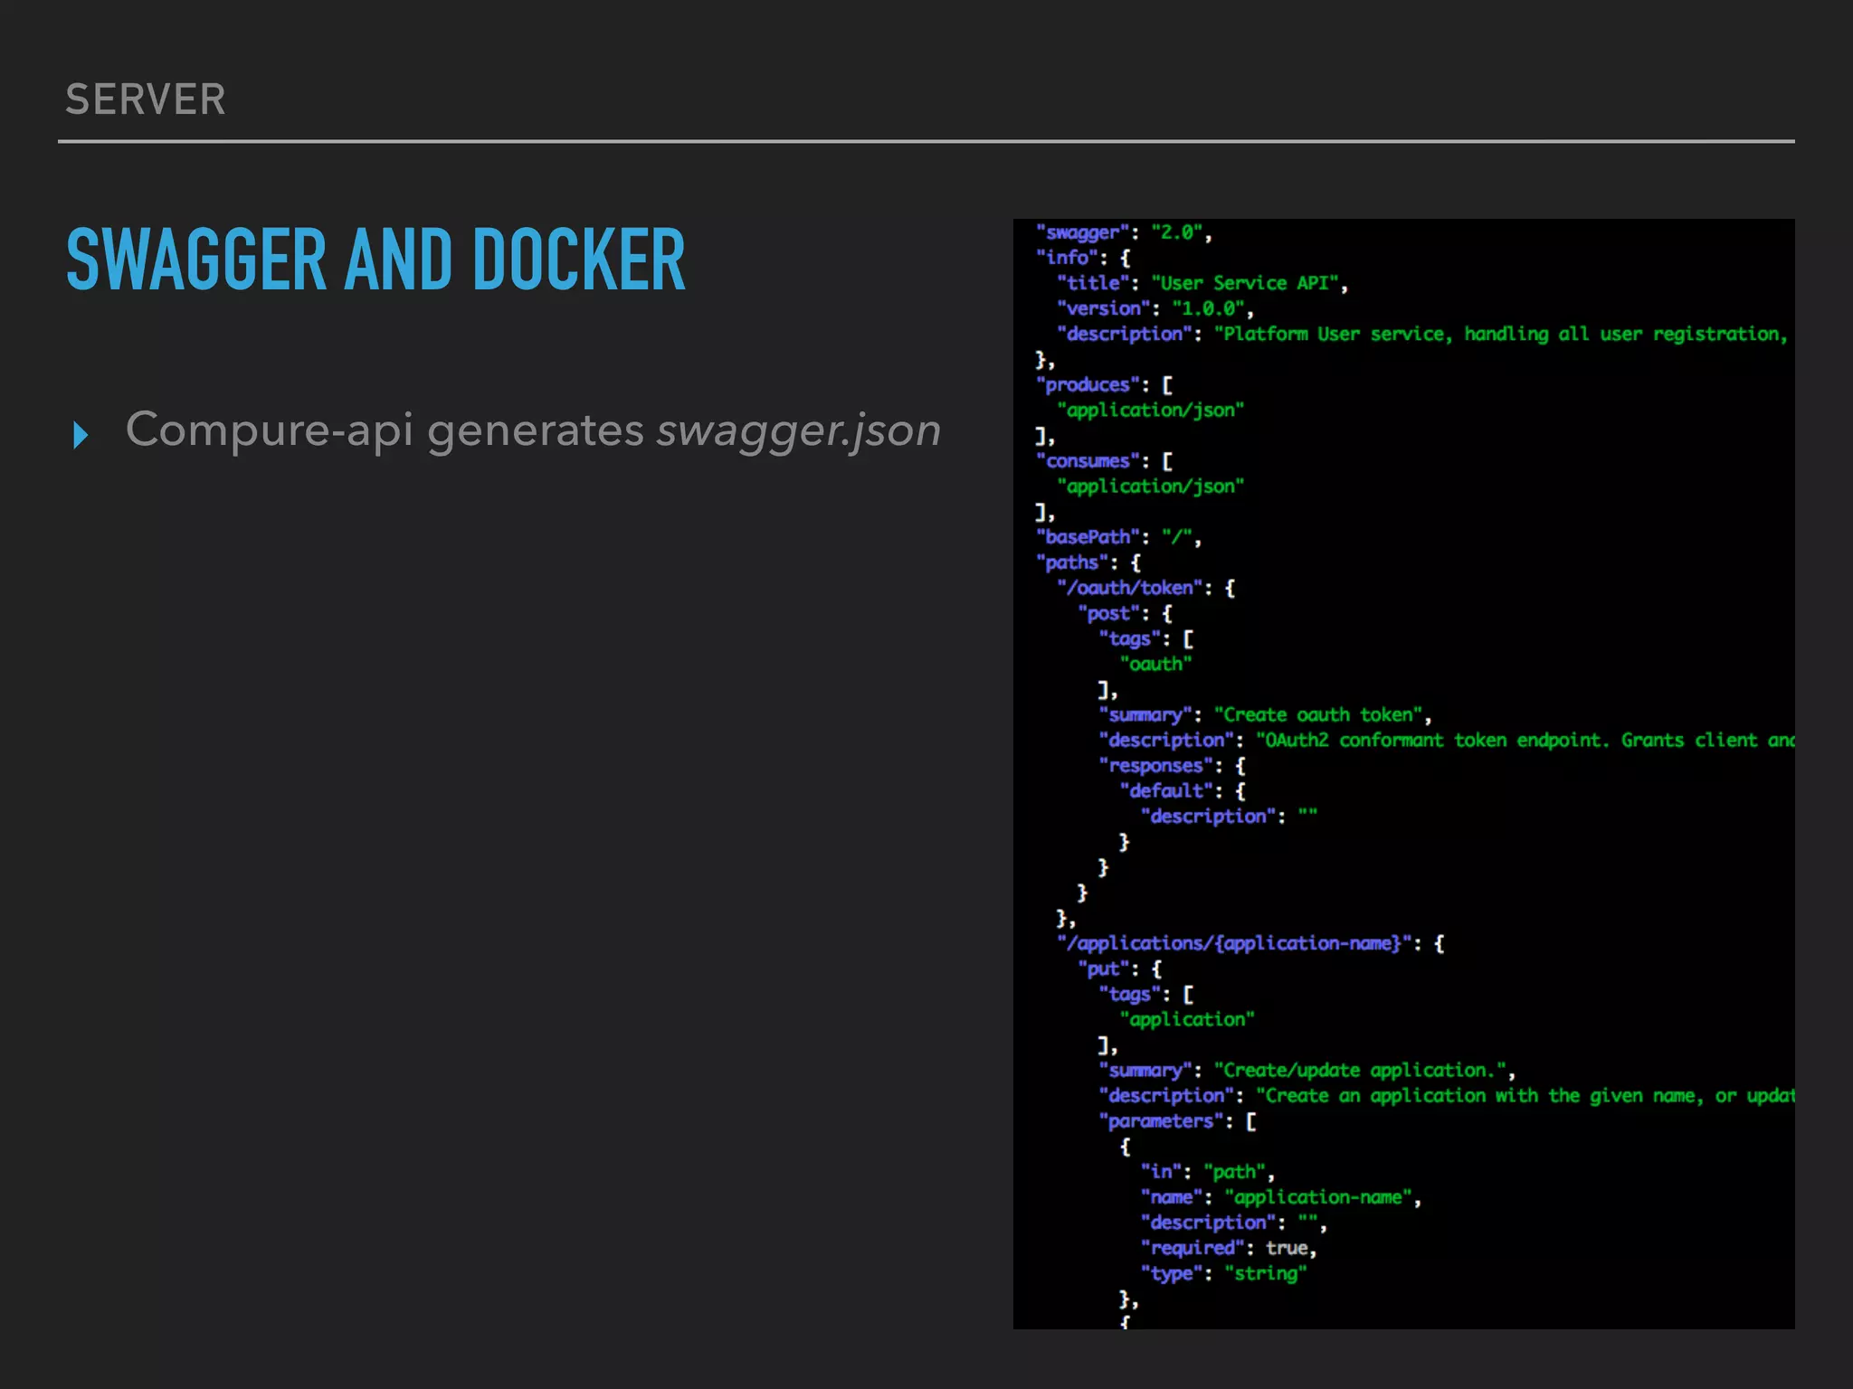Viewport: 1853px width, 1389px height.
Task: Click the "parameters": [ line
Action: [1178, 1120]
